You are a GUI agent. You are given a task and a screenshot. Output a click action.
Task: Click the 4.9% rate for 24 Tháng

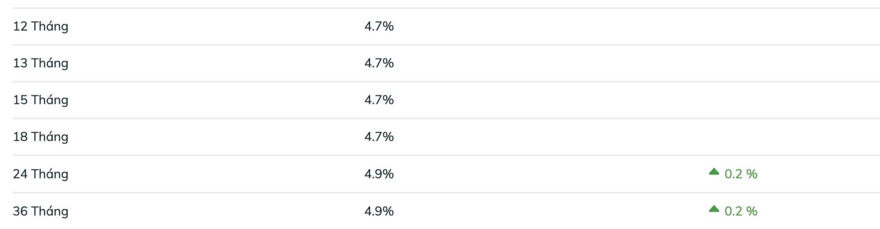(379, 174)
